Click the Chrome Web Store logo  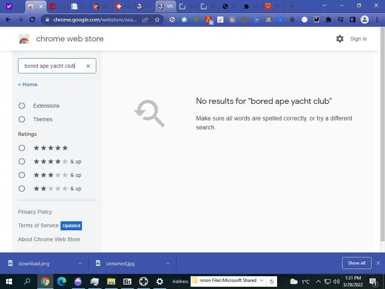click(x=24, y=39)
